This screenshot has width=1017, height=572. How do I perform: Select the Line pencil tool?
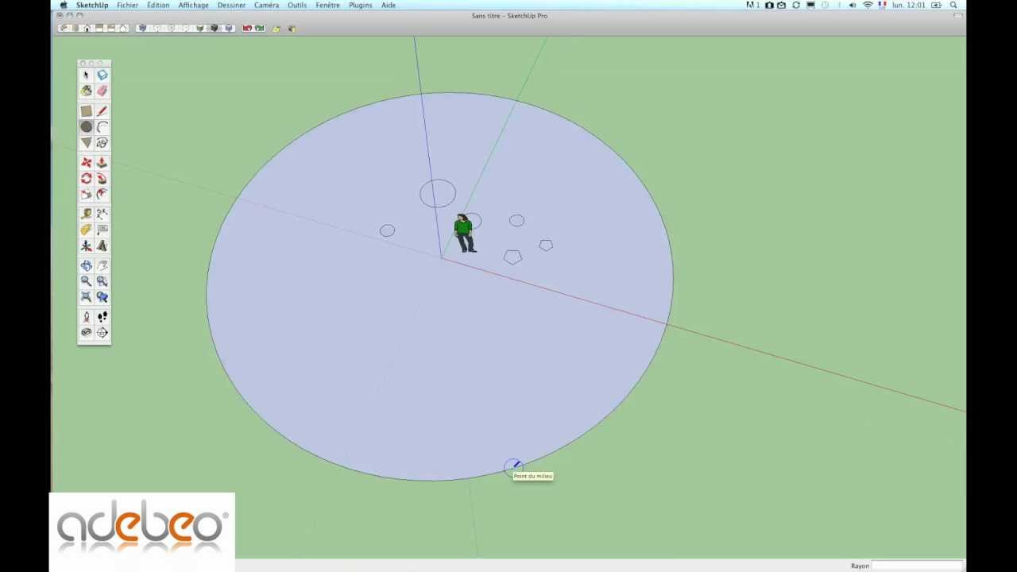pos(102,111)
